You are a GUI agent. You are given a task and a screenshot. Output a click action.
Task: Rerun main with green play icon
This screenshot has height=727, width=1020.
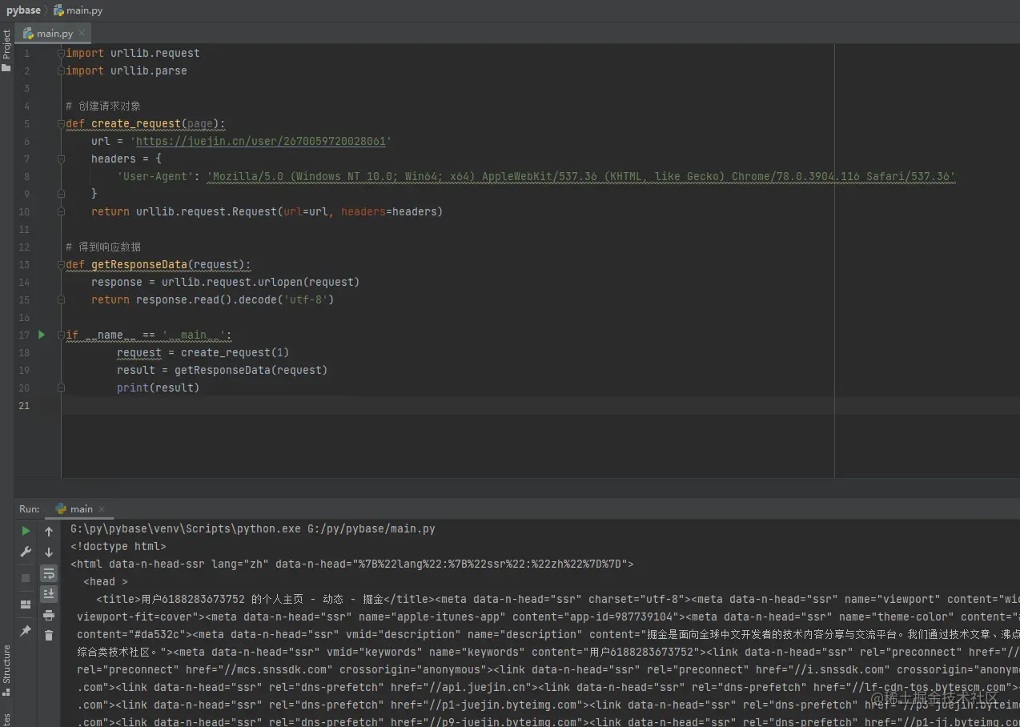coord(26,531)
